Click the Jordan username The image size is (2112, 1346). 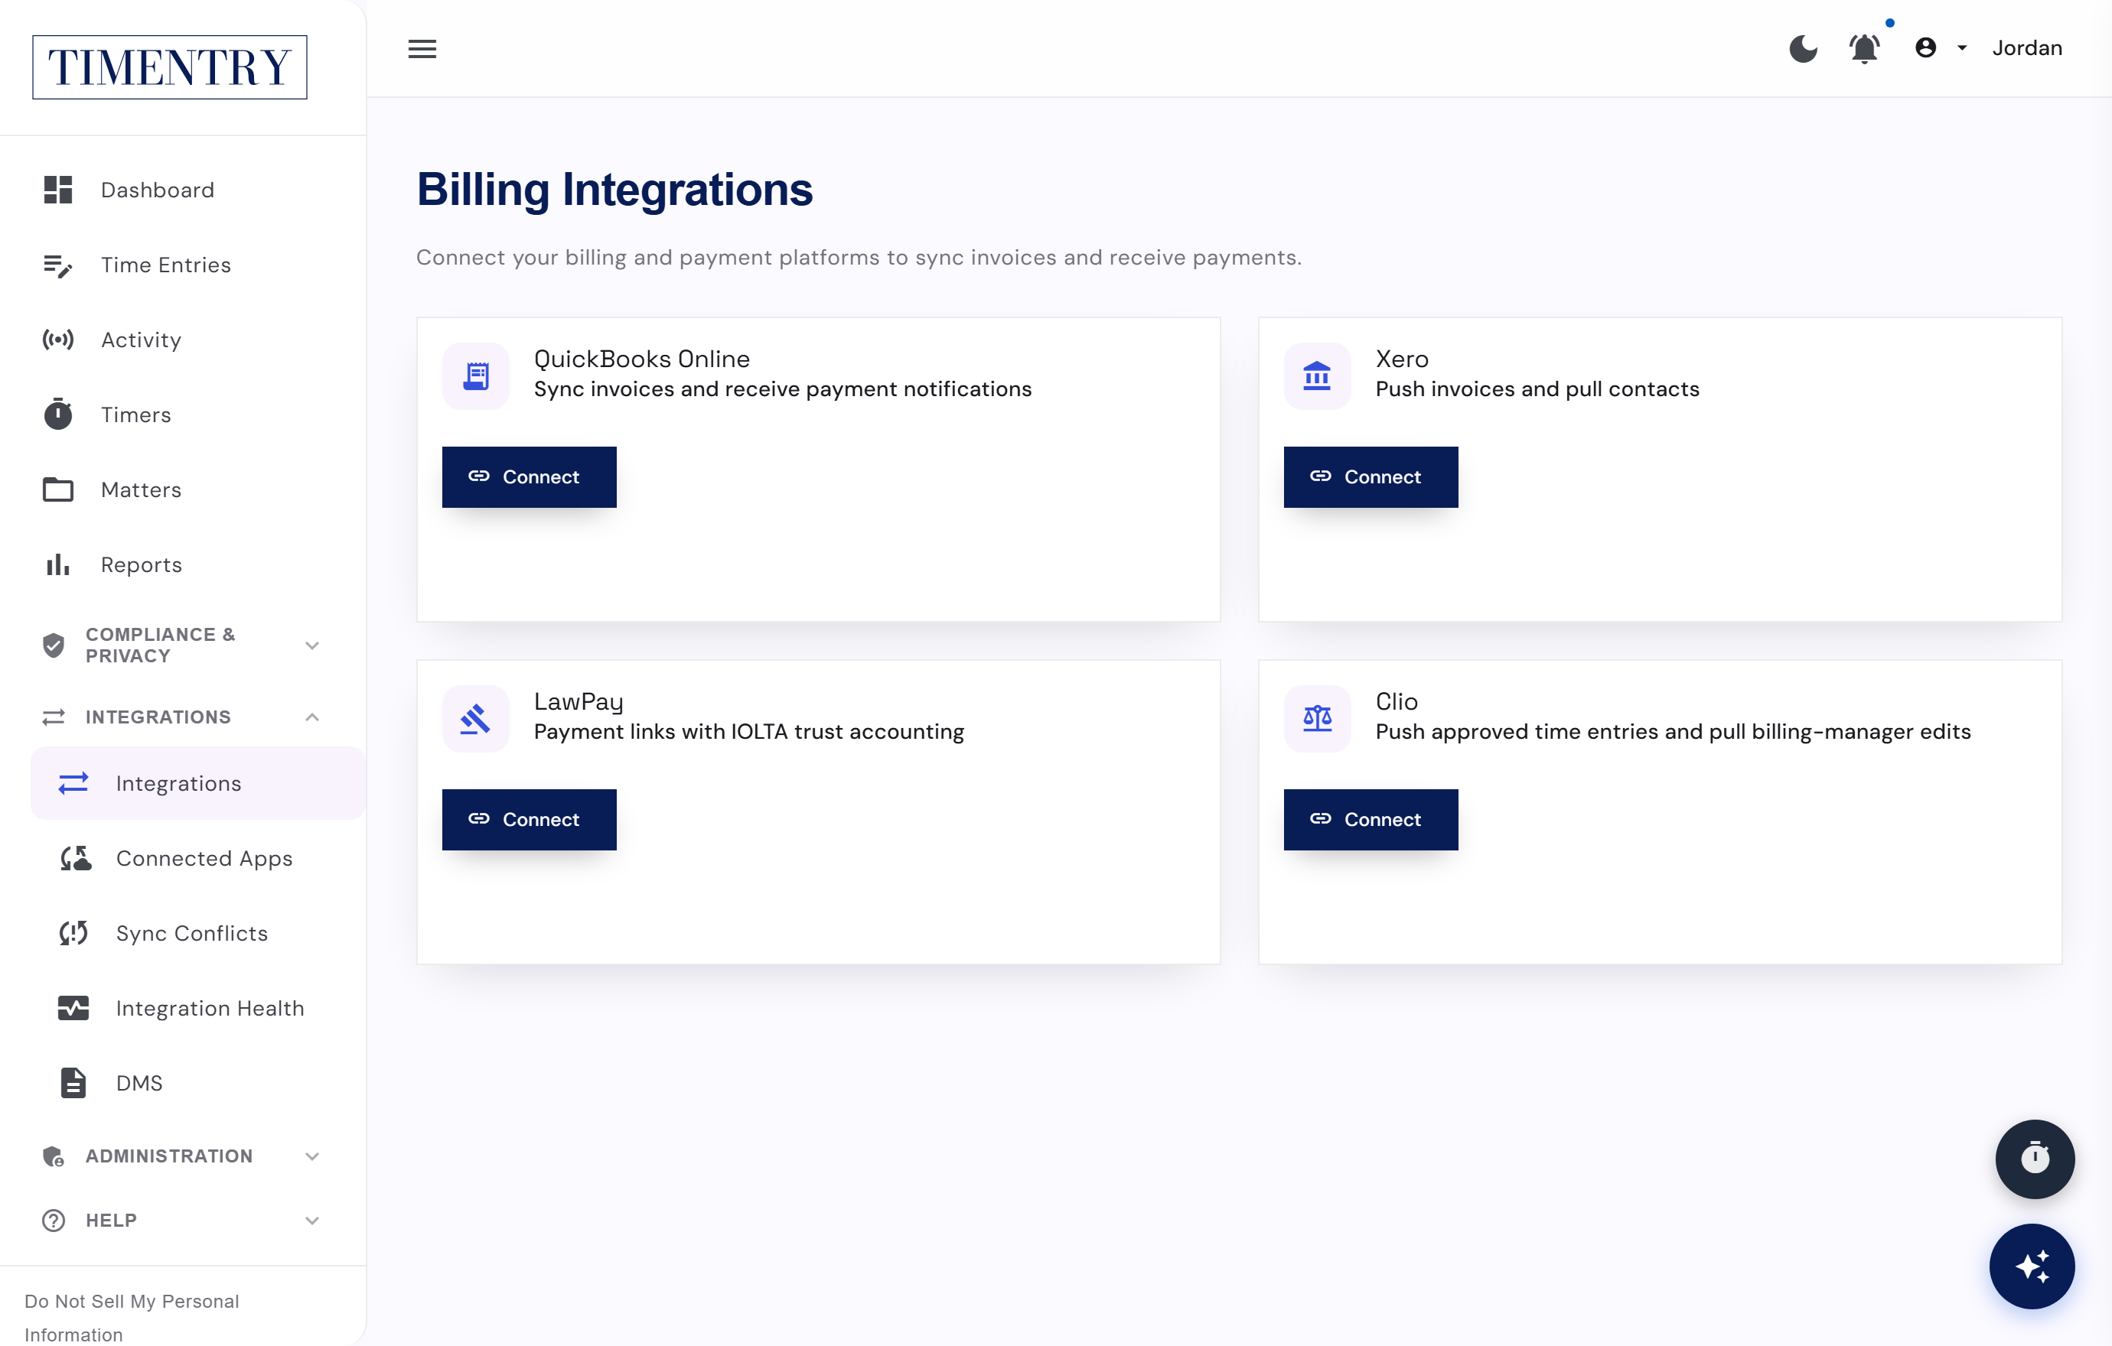tap(2026, 48)
